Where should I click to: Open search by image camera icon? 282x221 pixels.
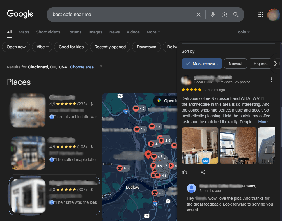coord(224,15)
